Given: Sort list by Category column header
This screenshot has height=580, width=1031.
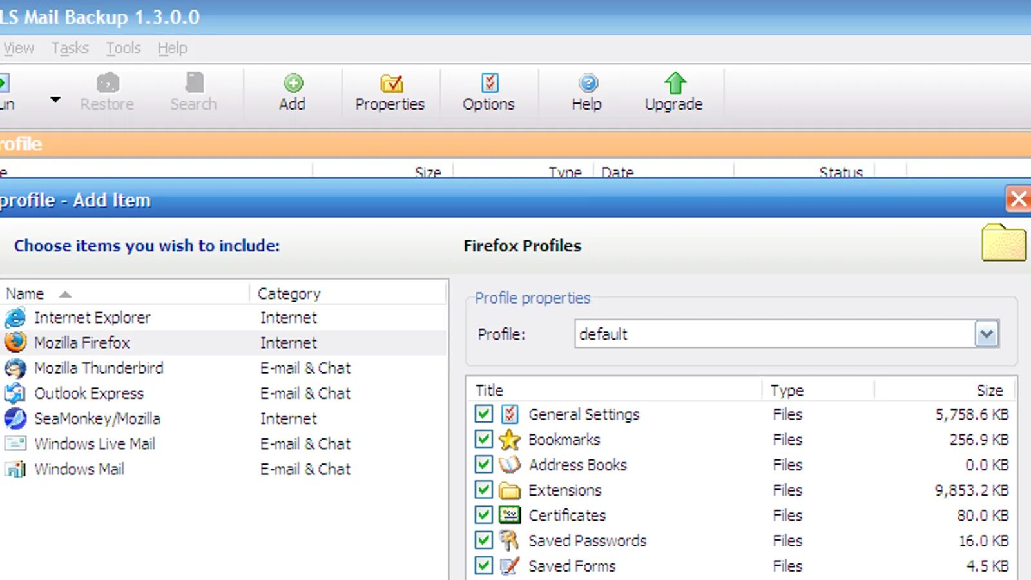Looking at the screenshot, I should [x=348, y=293].
